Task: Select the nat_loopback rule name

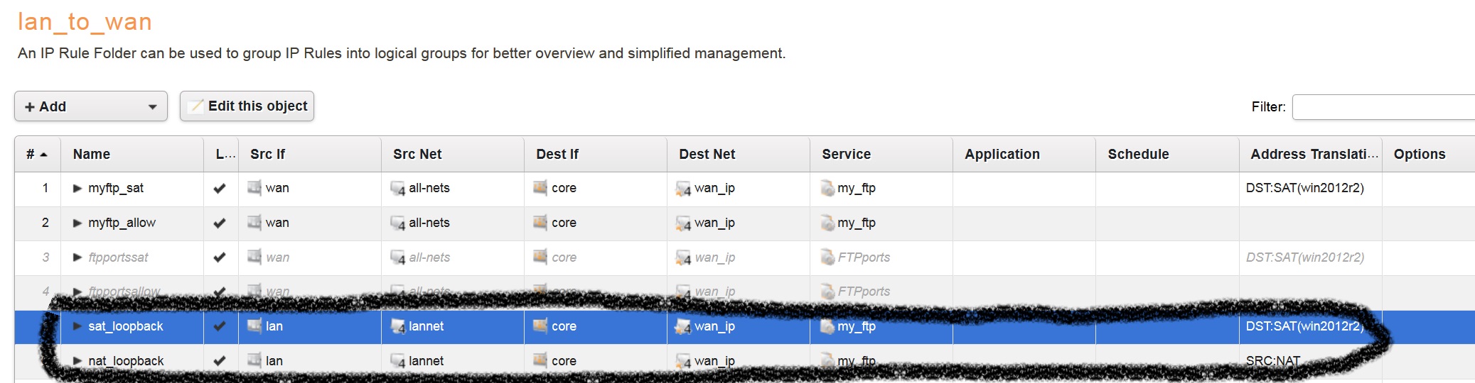Action: coord(126,361)
